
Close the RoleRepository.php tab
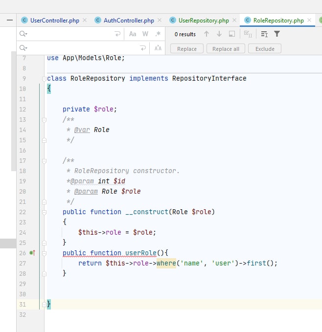coord(309,21)
